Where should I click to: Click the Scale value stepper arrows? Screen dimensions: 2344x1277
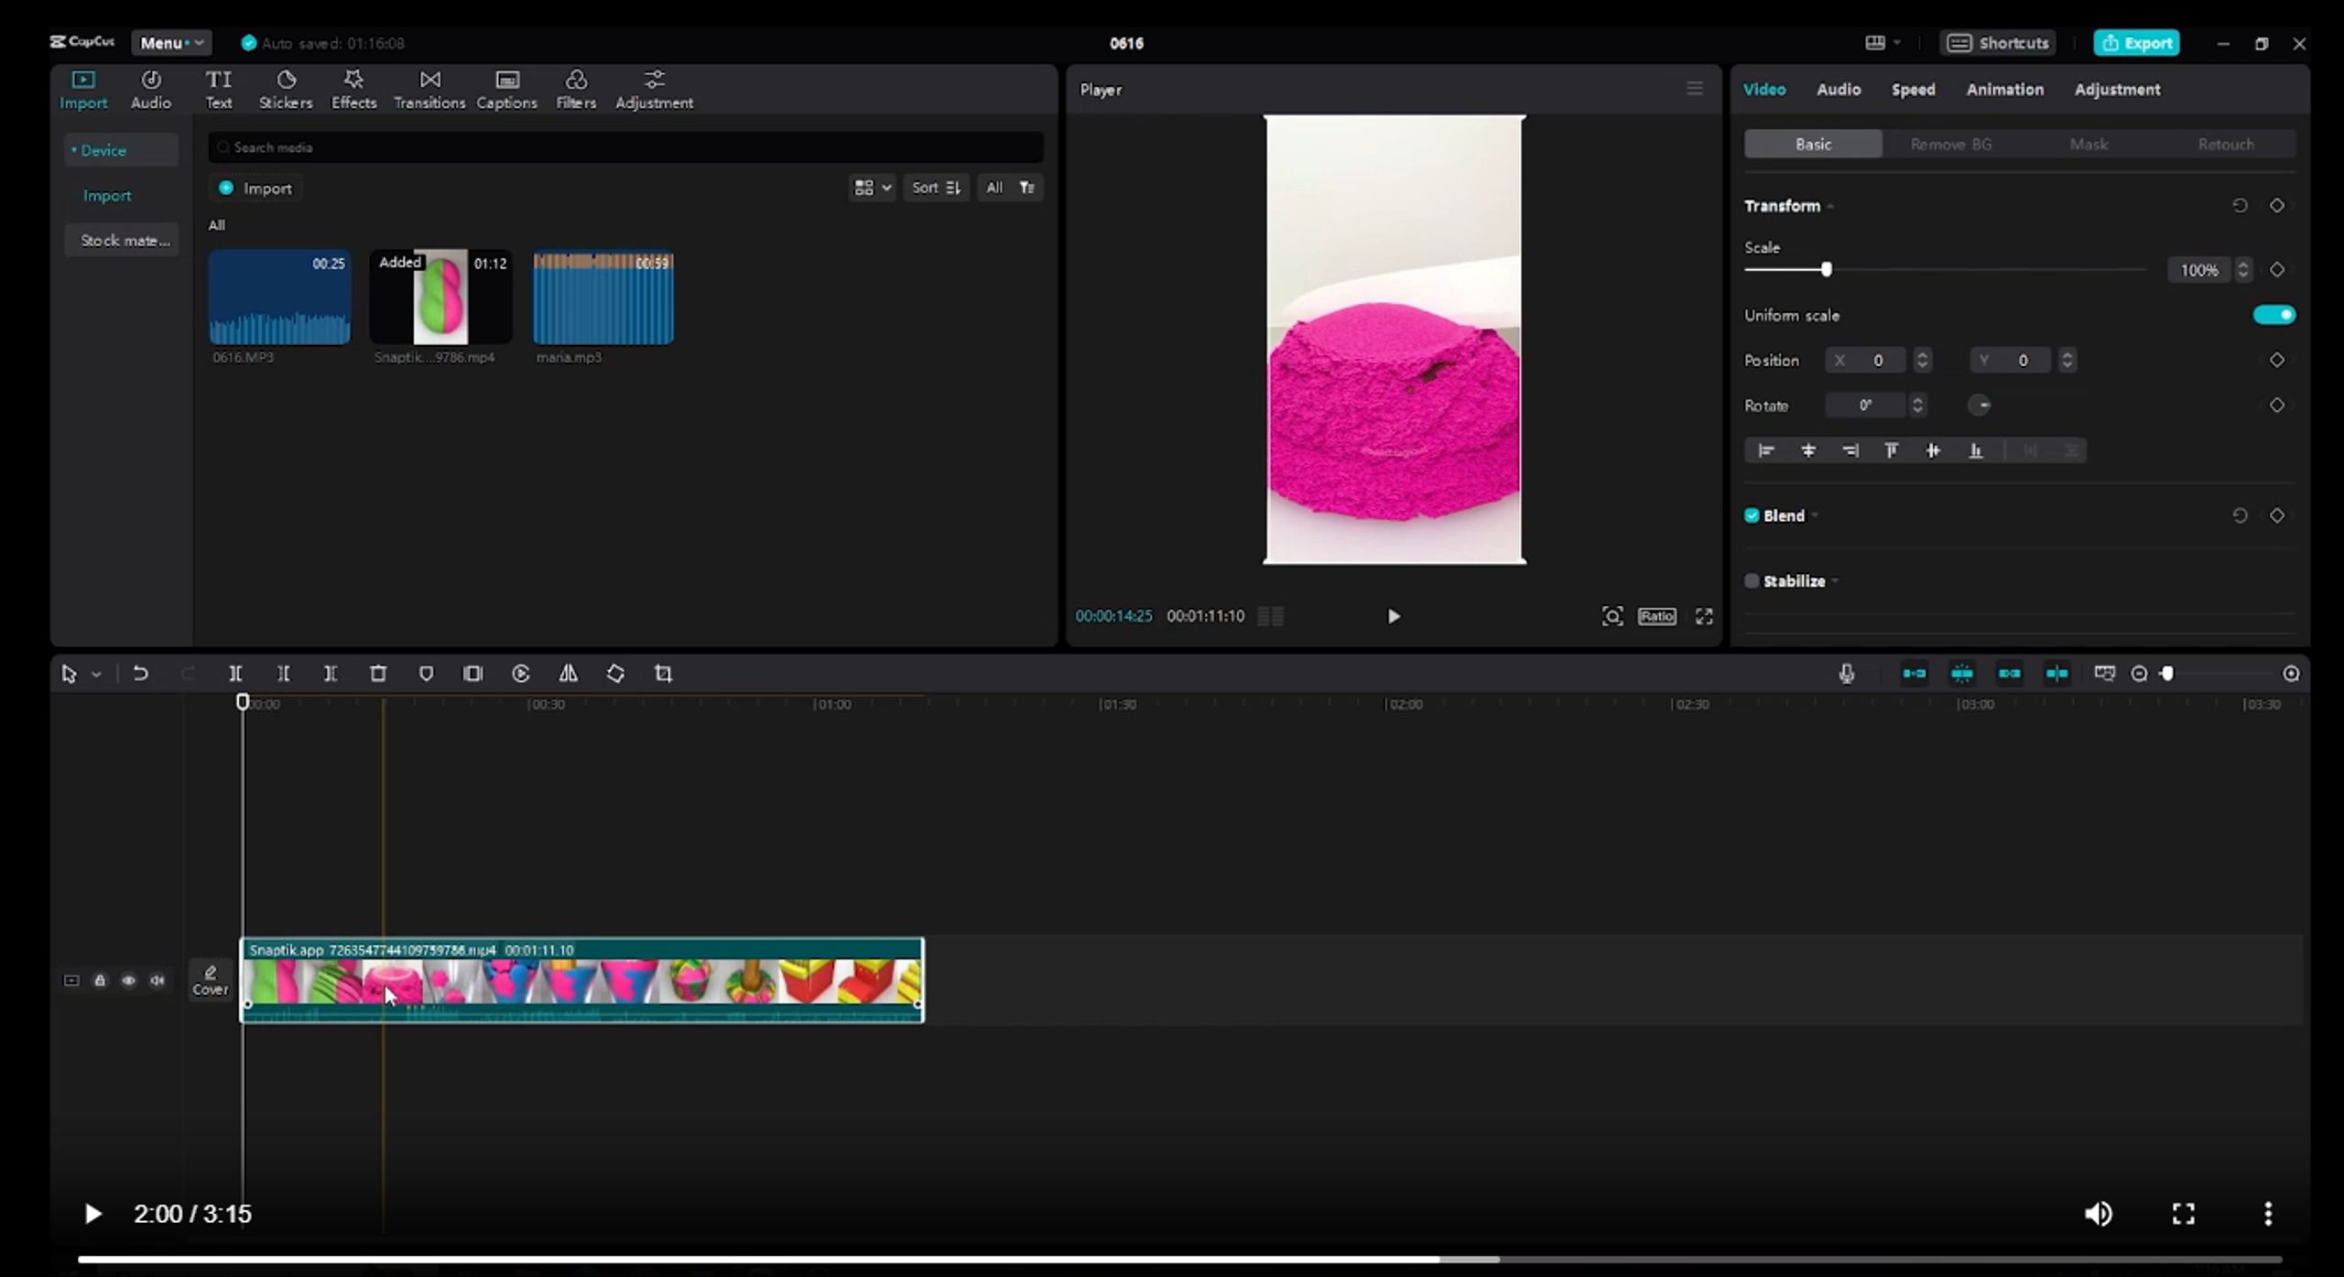point(2242,270)
